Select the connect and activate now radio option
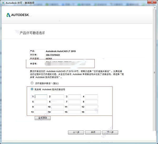This screenshot has width=158, height=144. pos(32,83)
